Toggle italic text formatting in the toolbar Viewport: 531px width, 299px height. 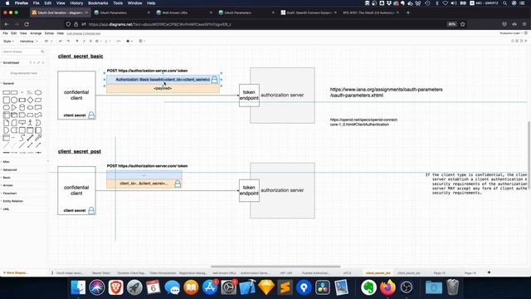tap(84, 41)
